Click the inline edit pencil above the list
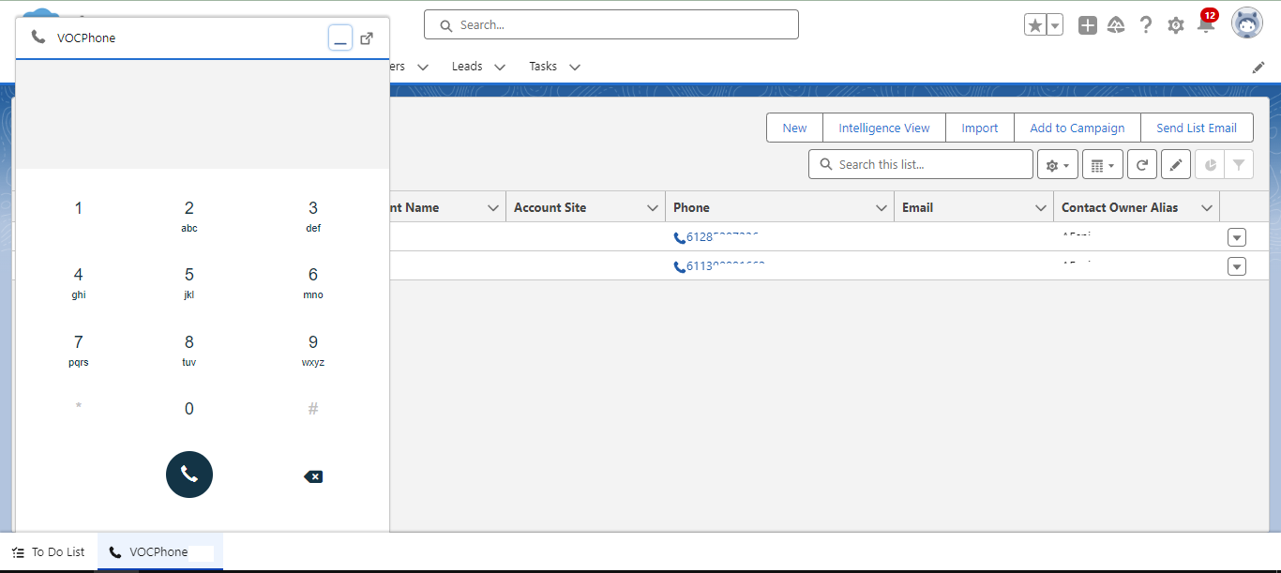1281x573 pixels. point(1175,163)
